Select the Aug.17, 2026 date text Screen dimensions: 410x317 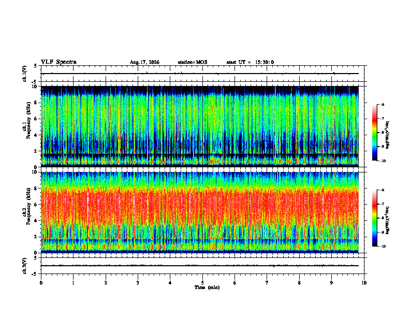pos(144,62)
